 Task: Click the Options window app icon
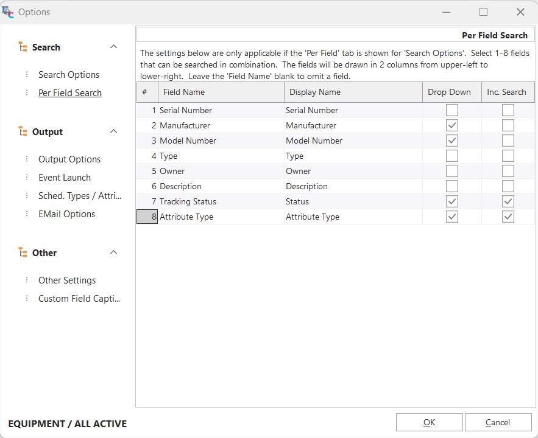point(8,12)
